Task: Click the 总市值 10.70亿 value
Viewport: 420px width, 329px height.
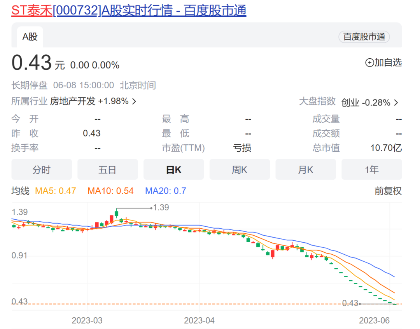Action: (386, 148)
